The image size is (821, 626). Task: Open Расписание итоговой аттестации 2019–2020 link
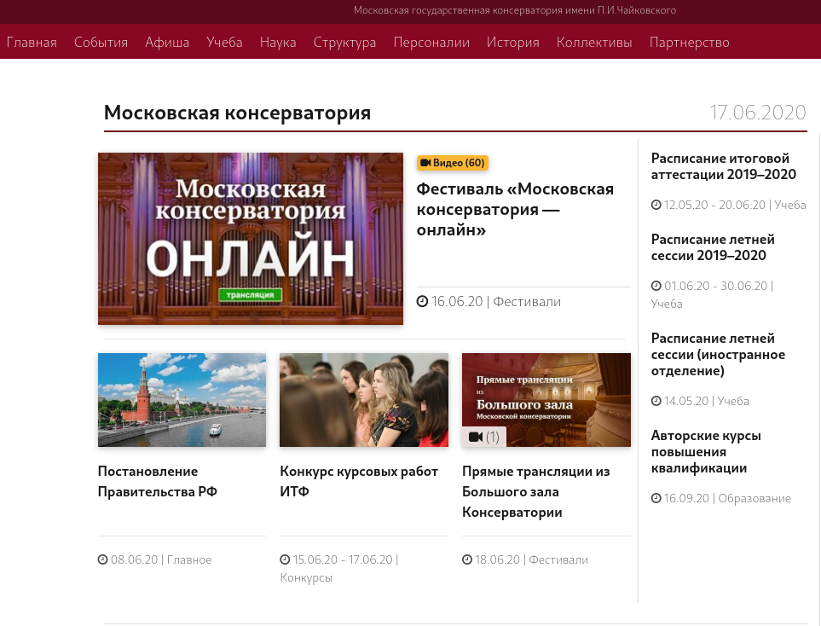tap(723, 166)
